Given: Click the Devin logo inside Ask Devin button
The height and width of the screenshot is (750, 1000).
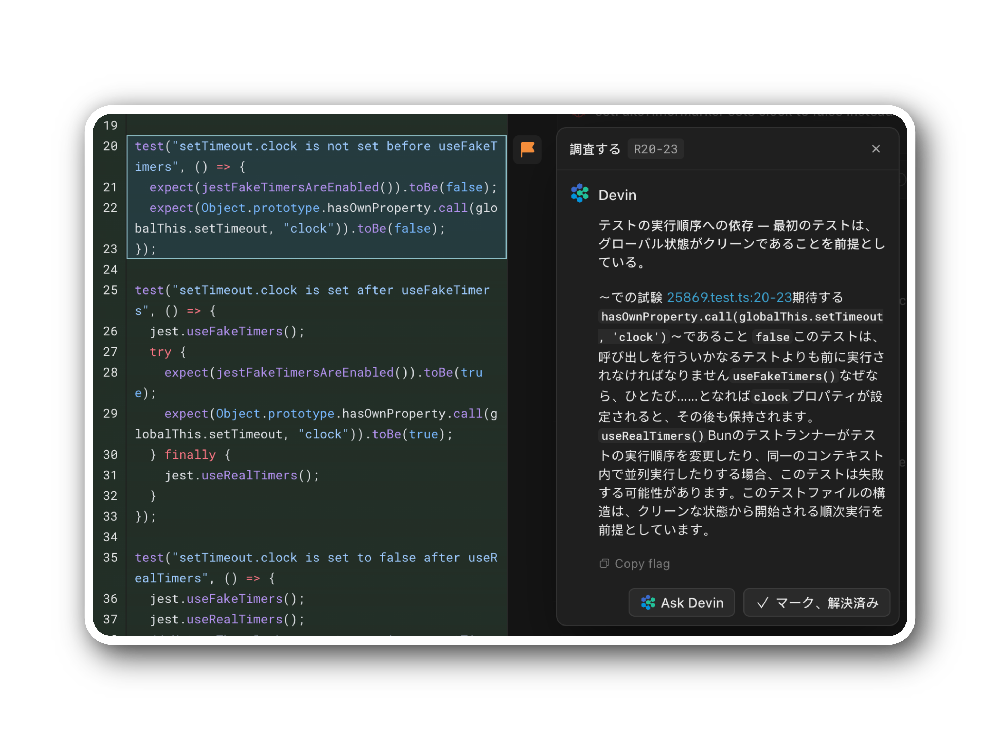Looking at the screenshot, I should point(648,602).
